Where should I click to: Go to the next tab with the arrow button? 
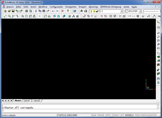pyautogui.click(x=8, y=101)
